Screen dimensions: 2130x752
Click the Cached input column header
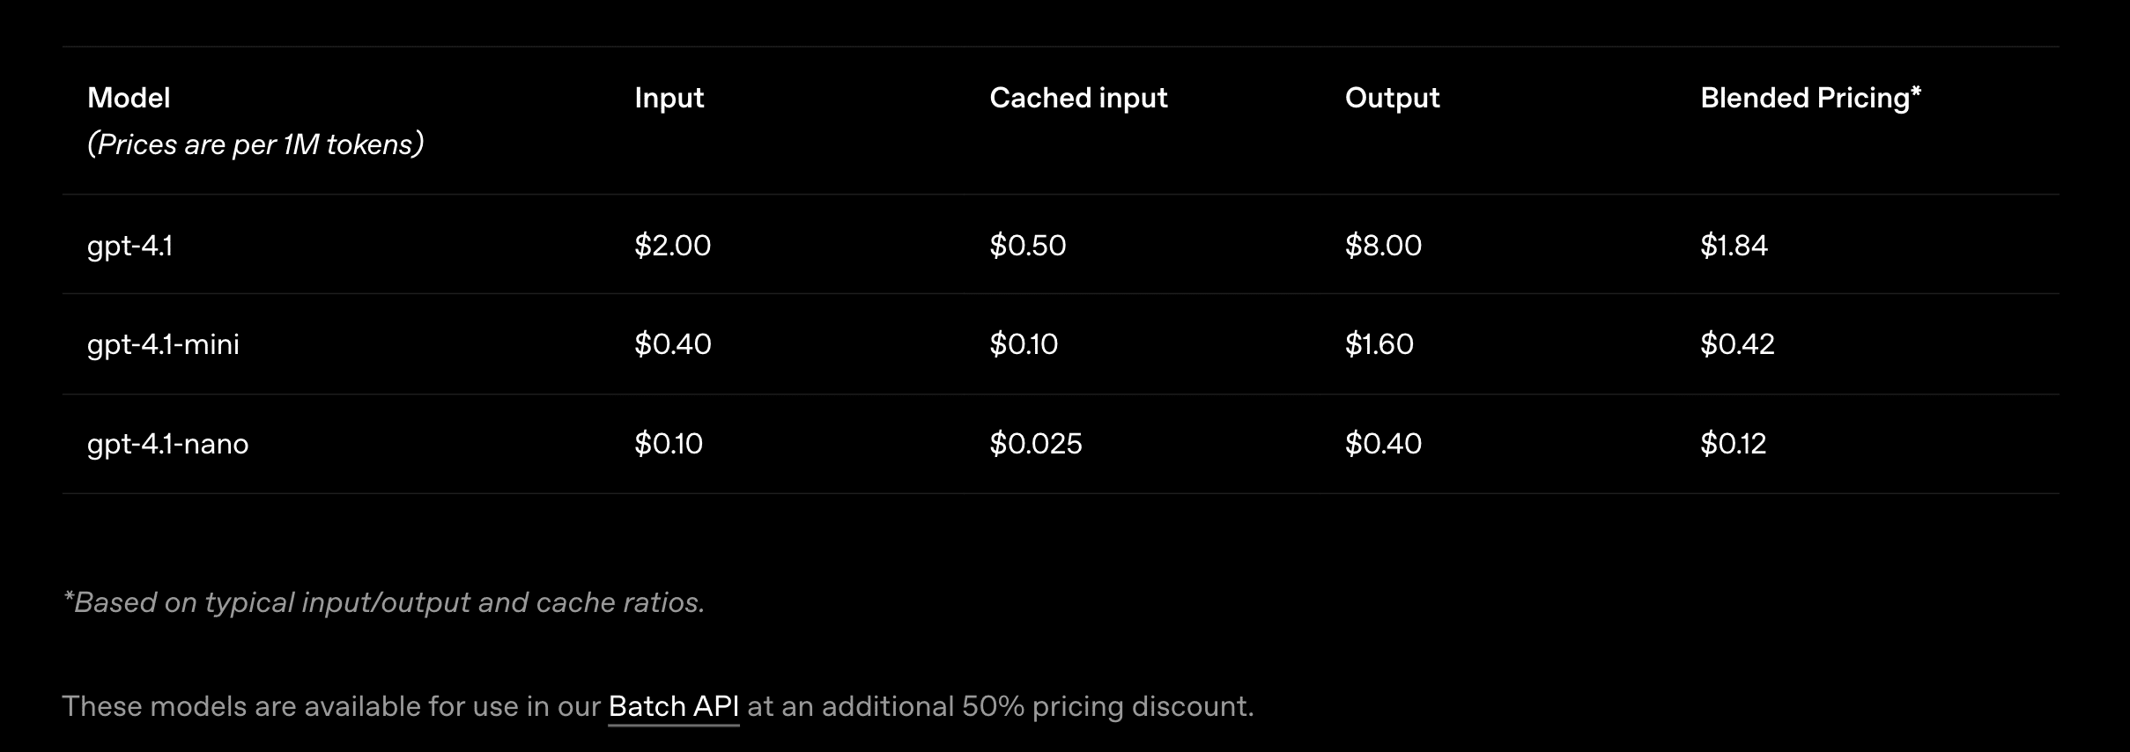pyautogui.click(x=1078, y=98)
